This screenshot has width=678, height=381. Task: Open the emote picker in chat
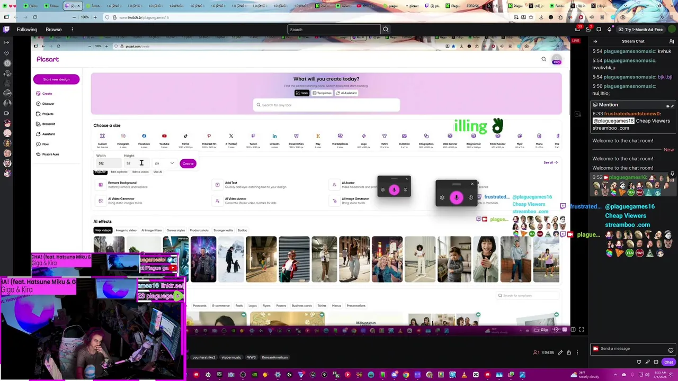[x=671, y=350]
